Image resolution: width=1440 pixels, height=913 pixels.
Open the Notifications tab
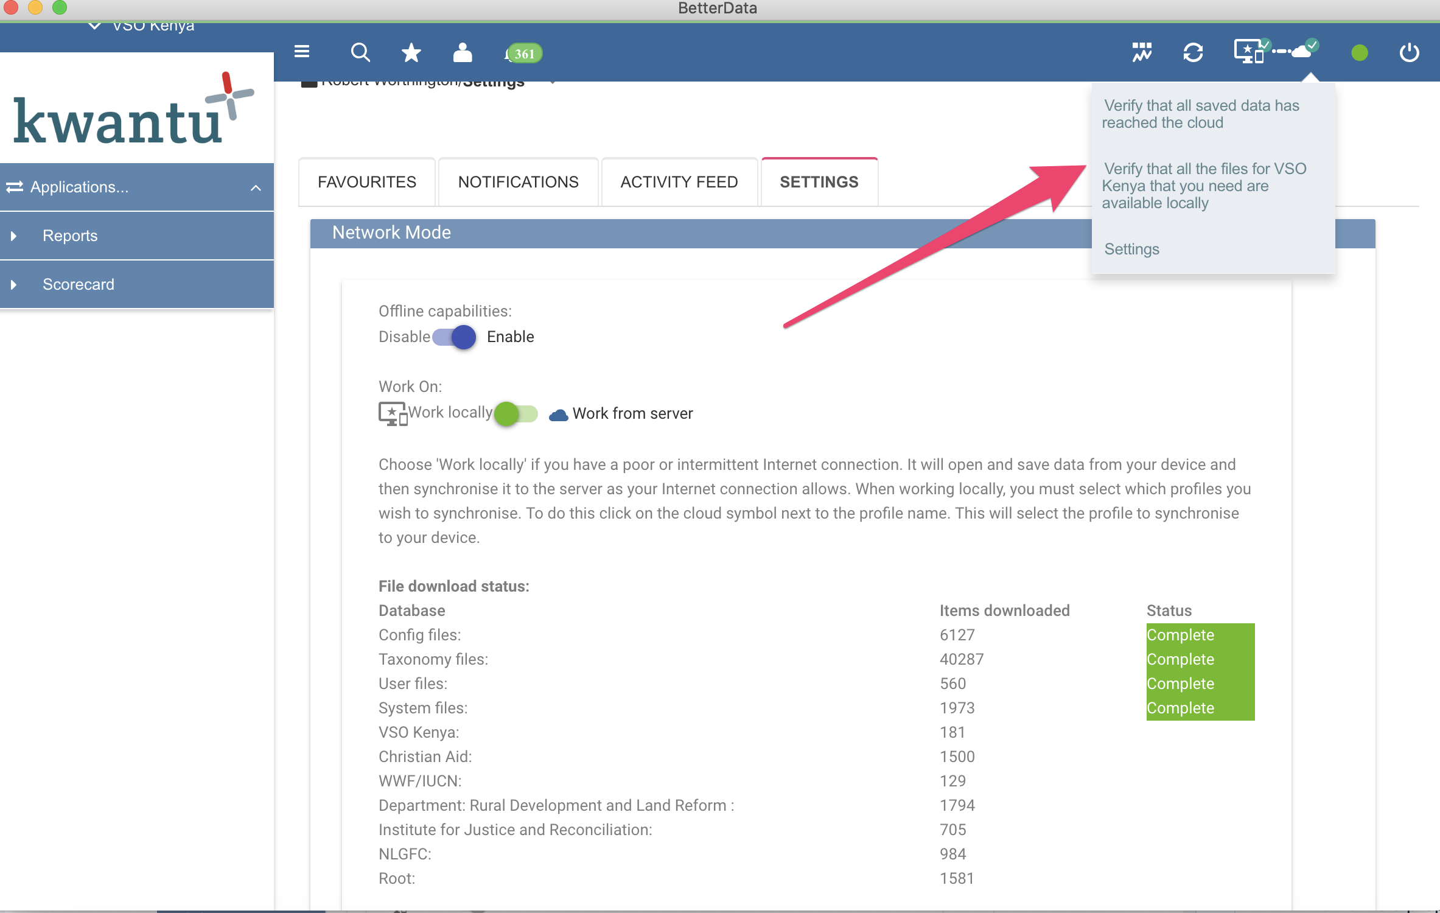518,182
